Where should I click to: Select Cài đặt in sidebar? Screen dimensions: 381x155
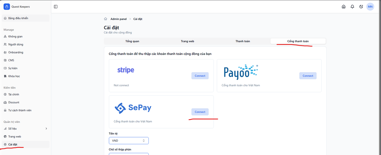click(26, 144)
